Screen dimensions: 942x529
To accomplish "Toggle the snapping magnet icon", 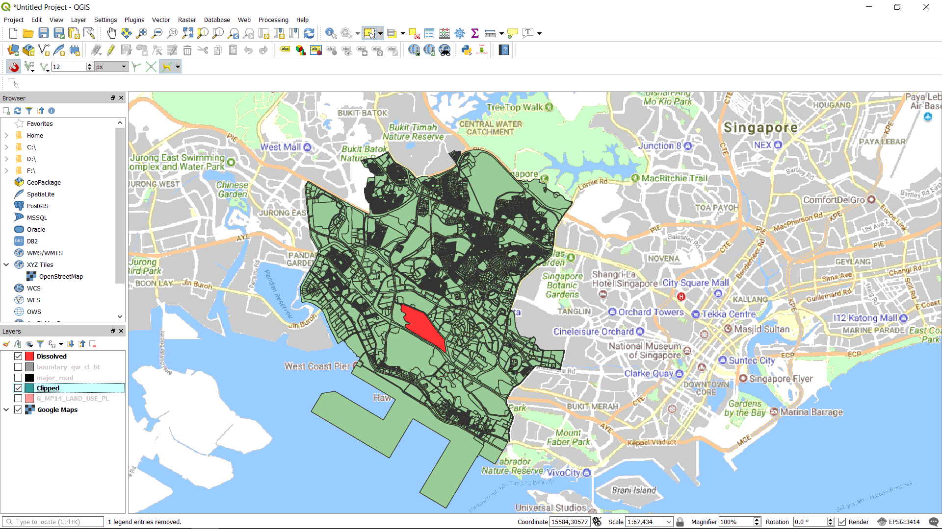I will coord(13,67).
